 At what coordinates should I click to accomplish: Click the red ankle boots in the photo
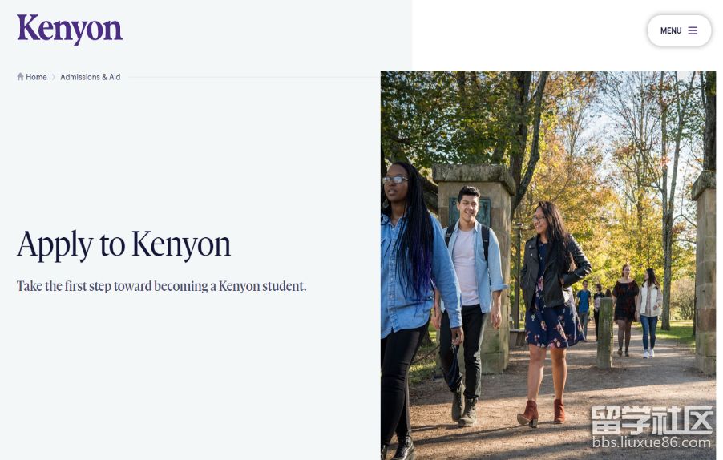pos(541,413)
